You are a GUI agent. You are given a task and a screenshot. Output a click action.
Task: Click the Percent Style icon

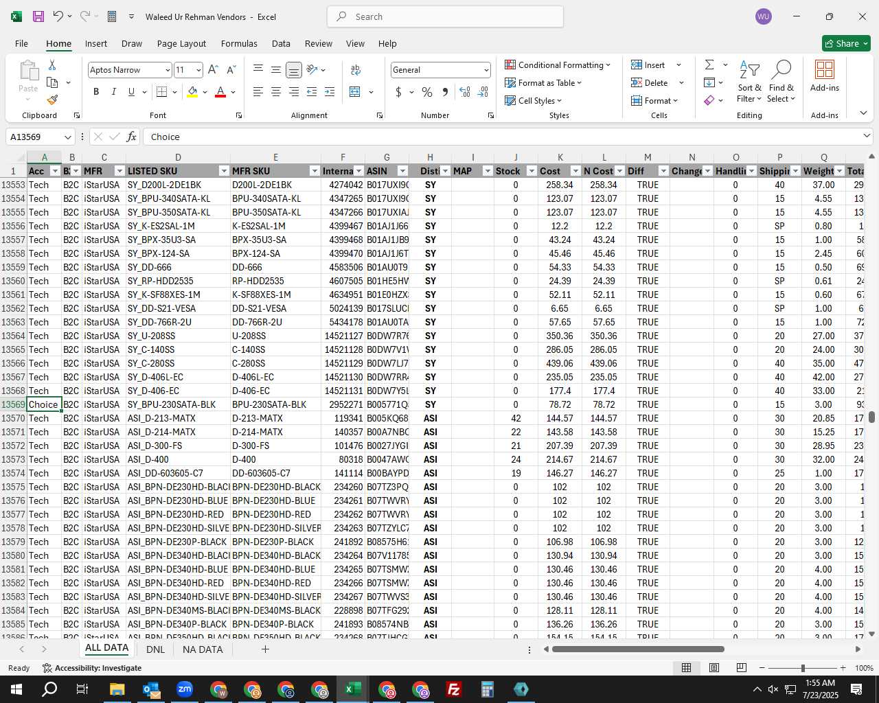tap(427, 91)
